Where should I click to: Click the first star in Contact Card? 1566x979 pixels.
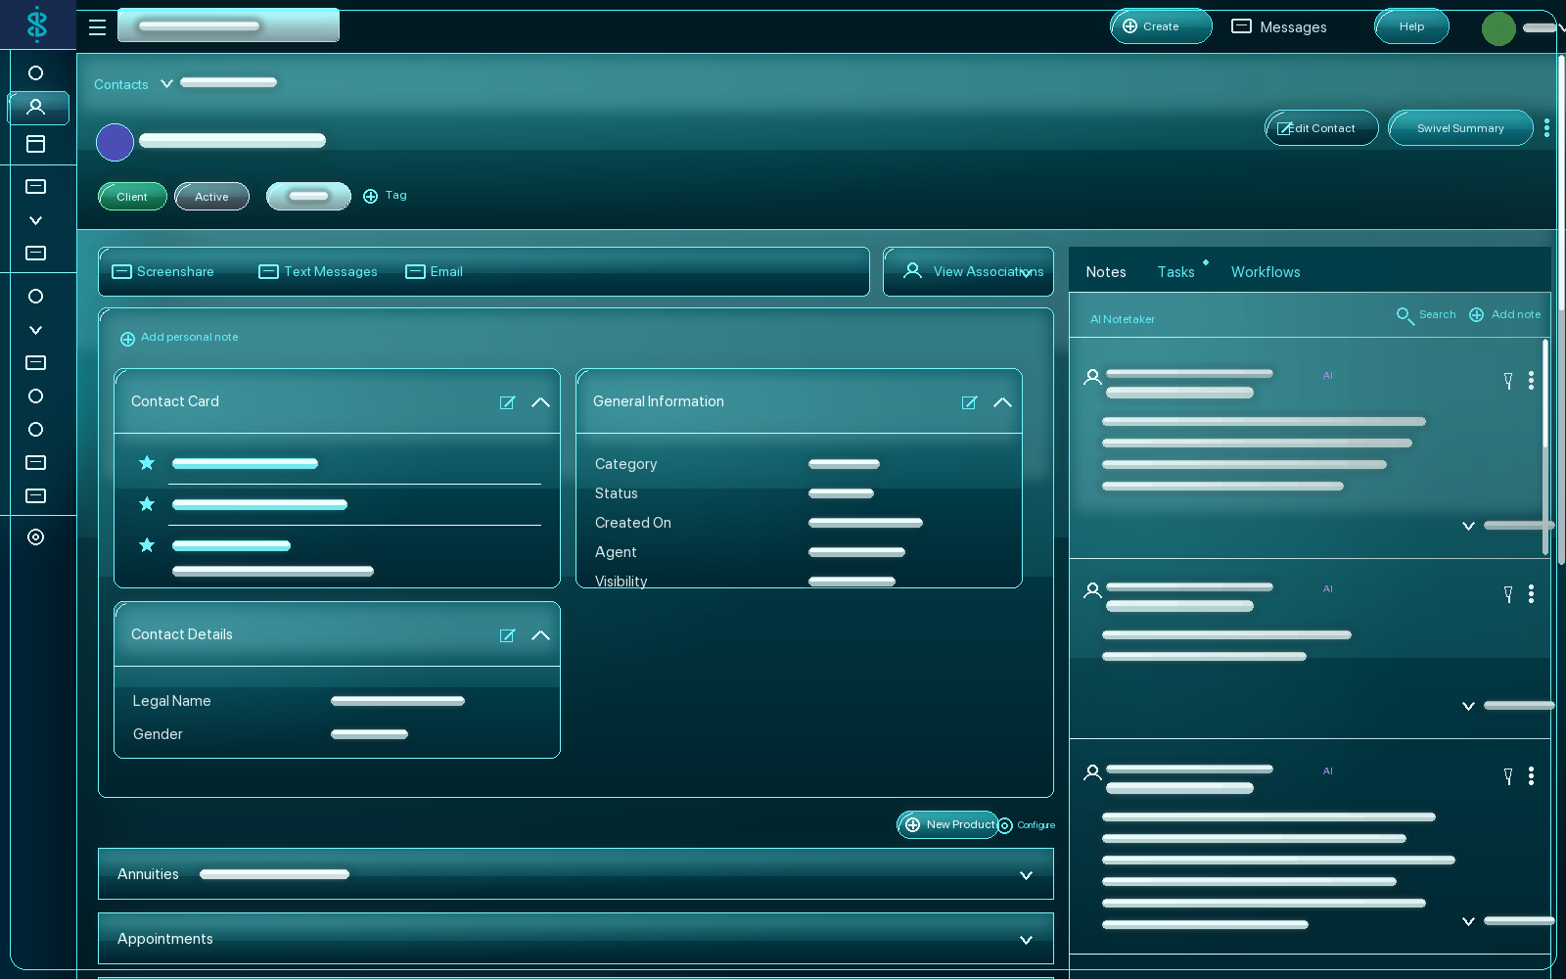tap(147, 463)
